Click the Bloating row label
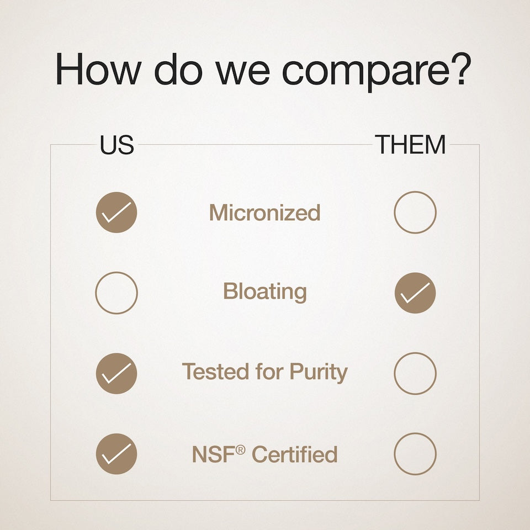Image resolution: width=530 pixels, height=530 pixels. (x=264, y=292)
